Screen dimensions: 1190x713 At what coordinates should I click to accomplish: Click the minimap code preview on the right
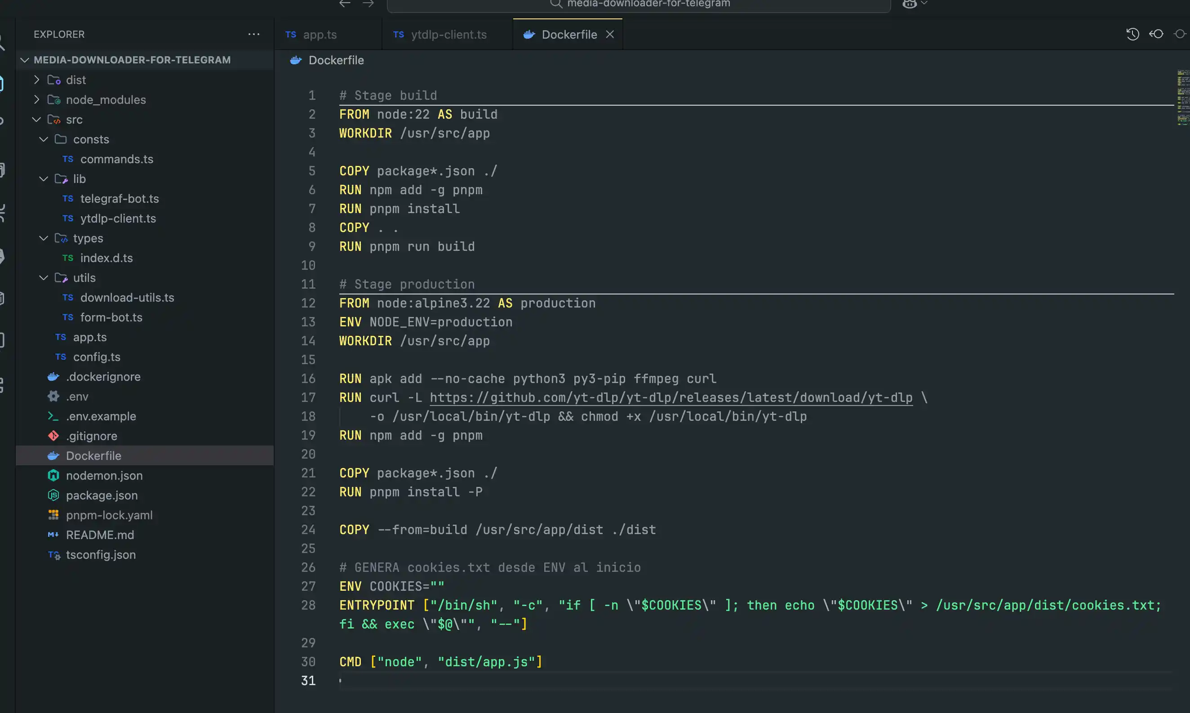pos(1183,98)
